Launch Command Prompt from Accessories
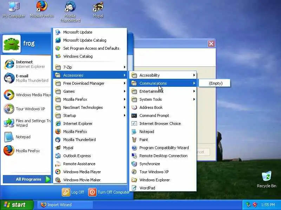 pyautogui.click(x=163, y=115)
